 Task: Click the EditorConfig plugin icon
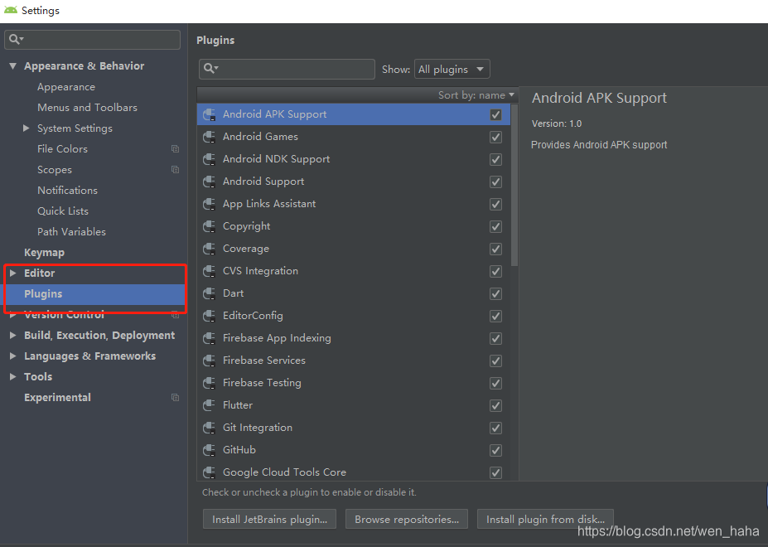coord(209,316)
